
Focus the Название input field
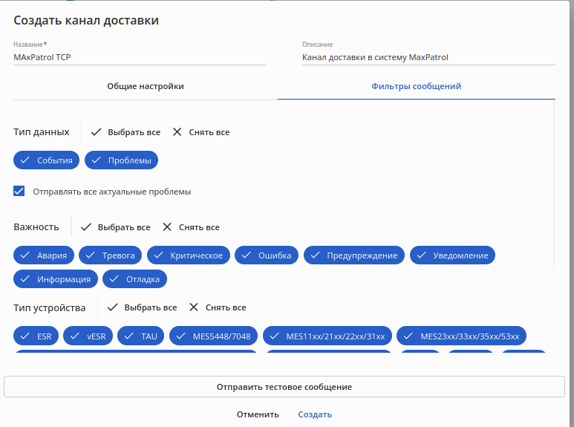[x=140, y=57]
